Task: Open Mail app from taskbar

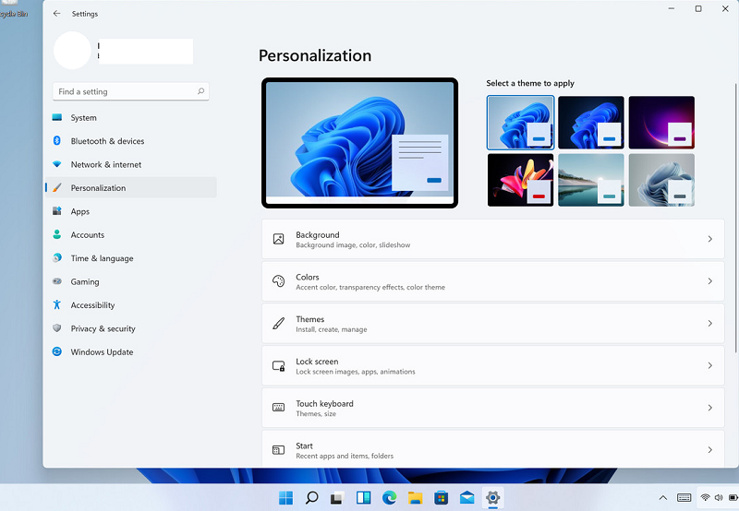Action: pyautogui.click(x=467, y=498)
